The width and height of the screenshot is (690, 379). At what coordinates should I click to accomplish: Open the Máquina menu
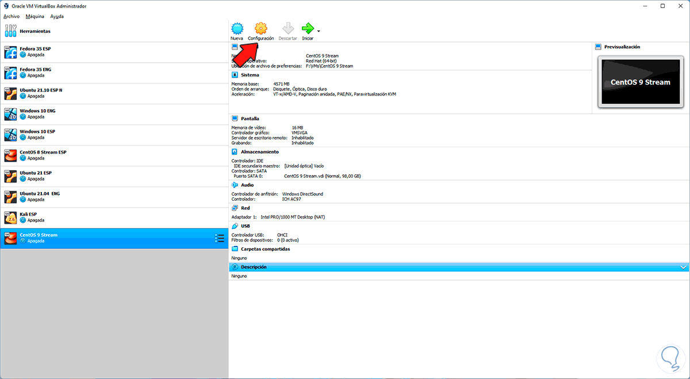tap(34, 16)
